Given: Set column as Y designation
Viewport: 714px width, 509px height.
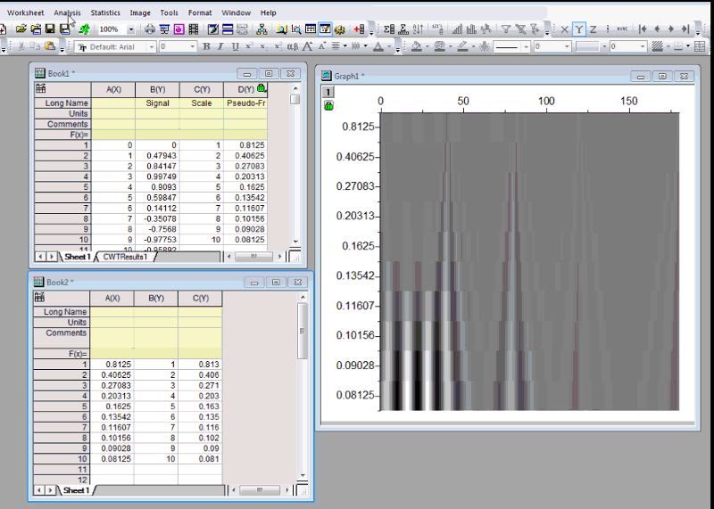Looking at the screenshot, I should (x=578, y=29).
